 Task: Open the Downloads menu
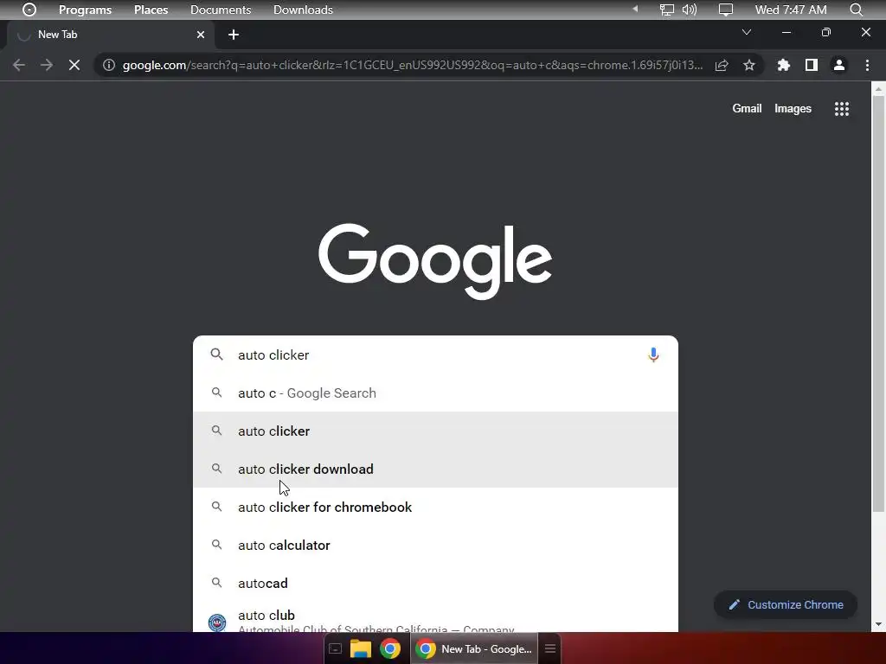[303, 10]
